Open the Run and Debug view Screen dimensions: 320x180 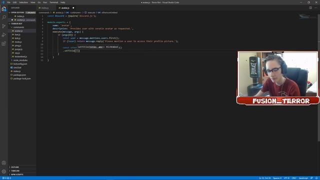point(4,35)
